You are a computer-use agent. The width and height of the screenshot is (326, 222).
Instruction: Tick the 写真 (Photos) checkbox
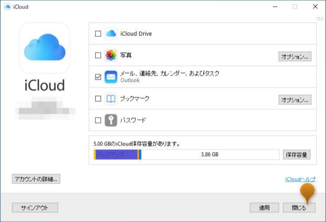(98, 55)
